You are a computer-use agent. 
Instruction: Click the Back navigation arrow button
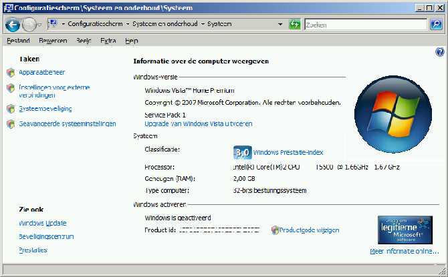[13, 25]
